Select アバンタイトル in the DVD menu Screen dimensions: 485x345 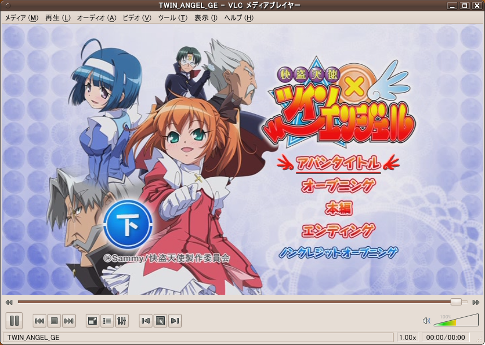tap(338, 163)
